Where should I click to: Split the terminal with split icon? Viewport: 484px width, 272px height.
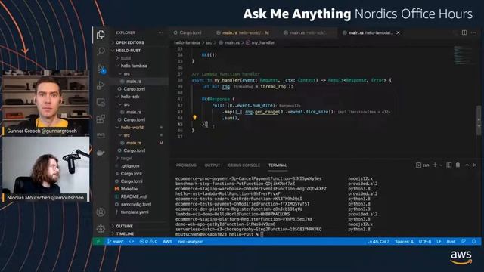click(x=449, y=165)
